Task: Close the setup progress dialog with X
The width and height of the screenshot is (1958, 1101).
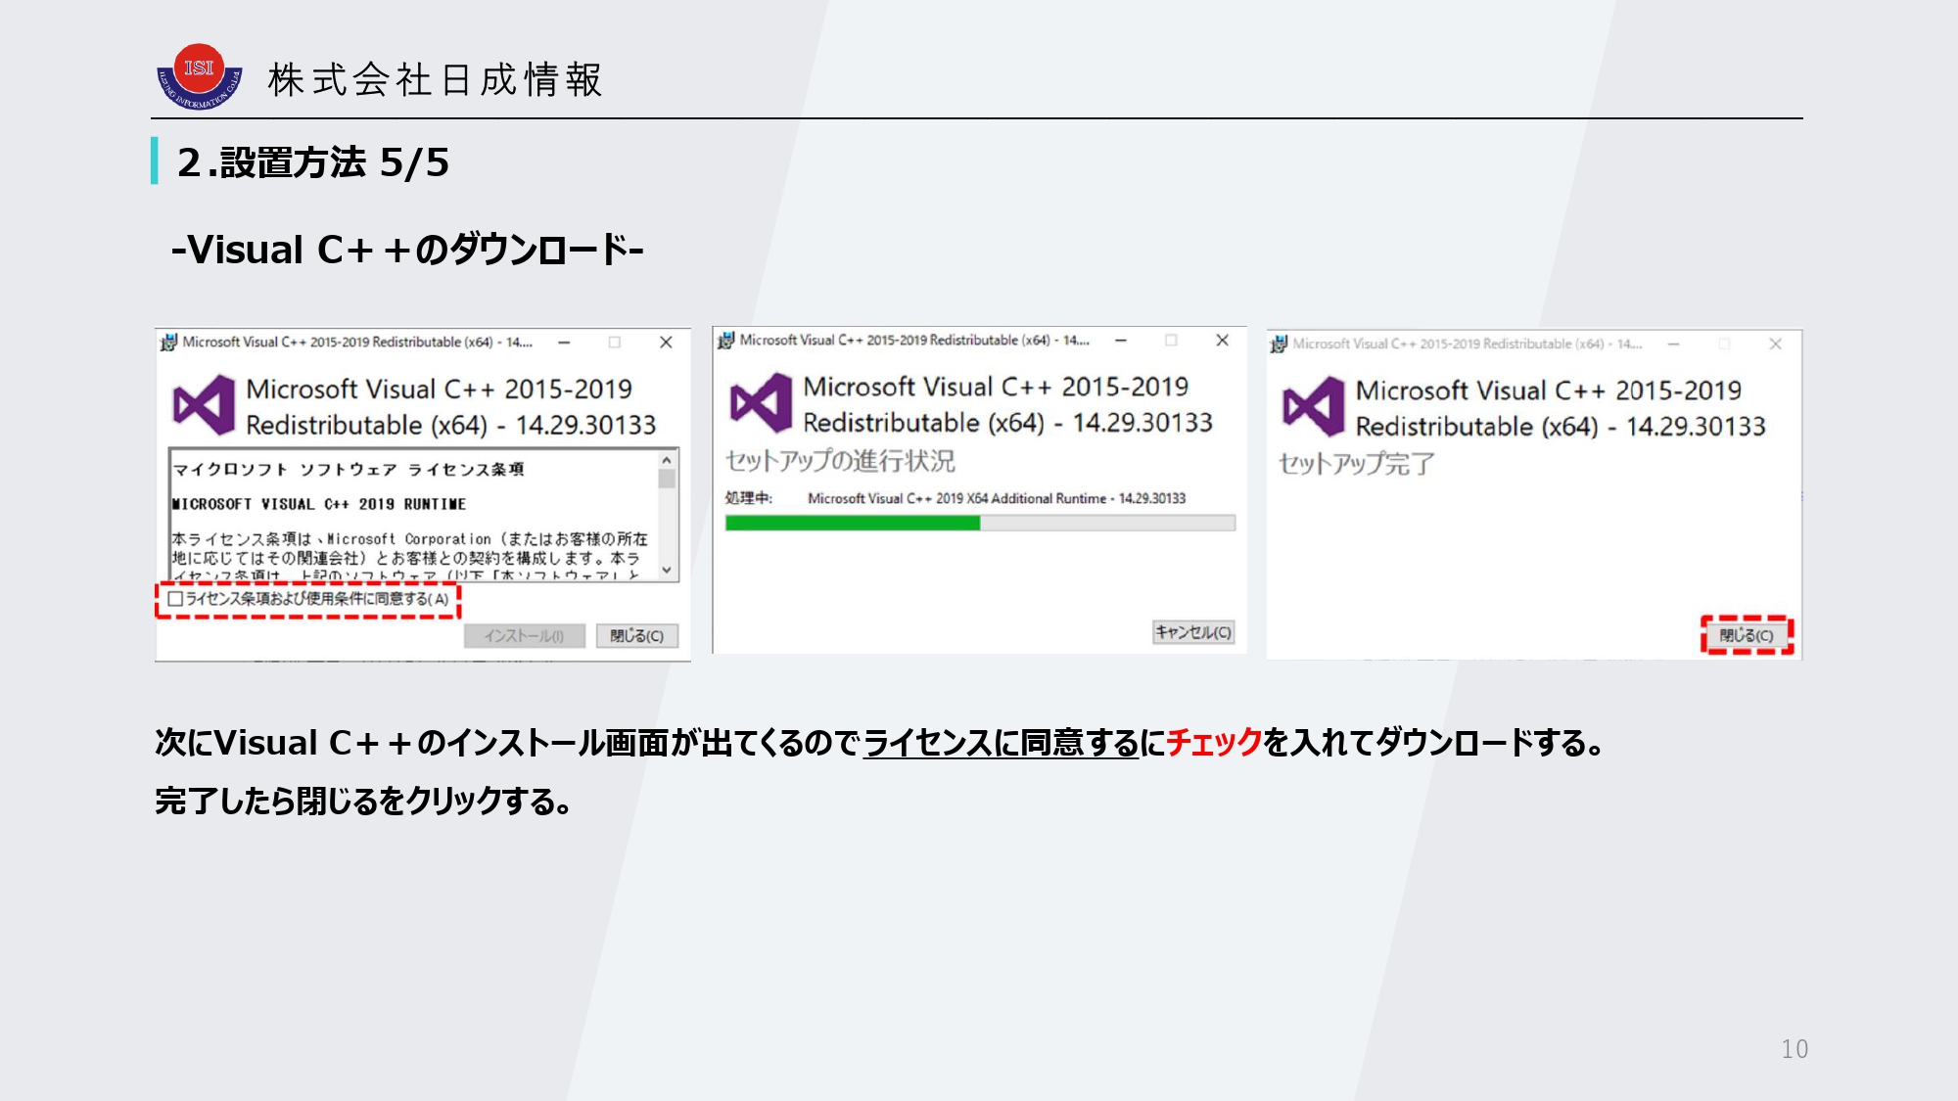Action: 1223,341
